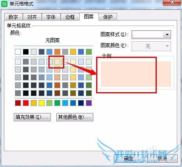Screen dimensions: 182x167
Task: Select the medium gray swatch in top theme row
Action: [x=65, y=52]
